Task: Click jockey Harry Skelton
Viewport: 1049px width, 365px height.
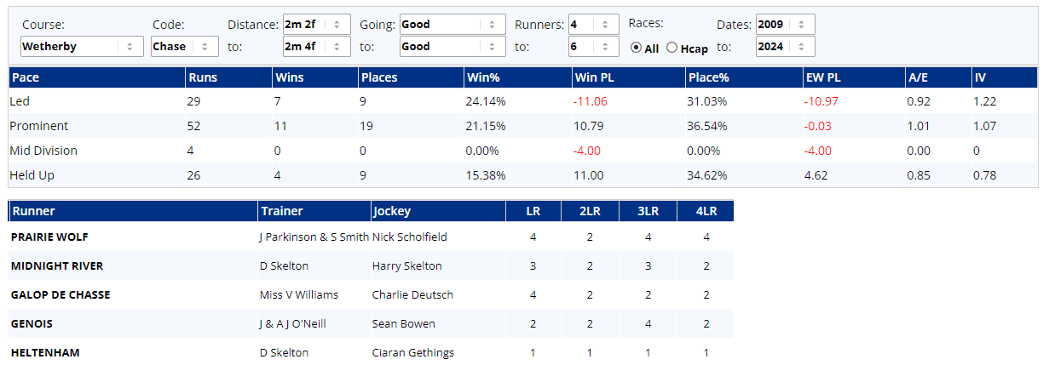Action: [x=407, y=266]
